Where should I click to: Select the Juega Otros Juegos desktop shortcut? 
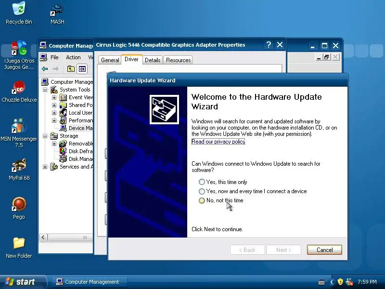pyautogui.click(x=19, y=55)
